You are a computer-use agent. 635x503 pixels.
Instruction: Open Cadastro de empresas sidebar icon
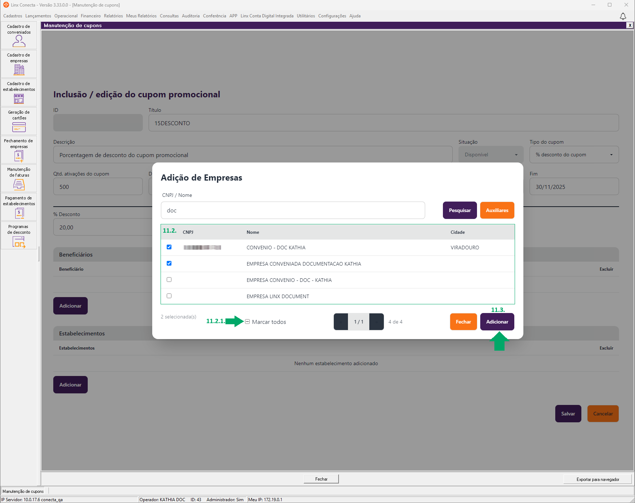tap(19, 64)
